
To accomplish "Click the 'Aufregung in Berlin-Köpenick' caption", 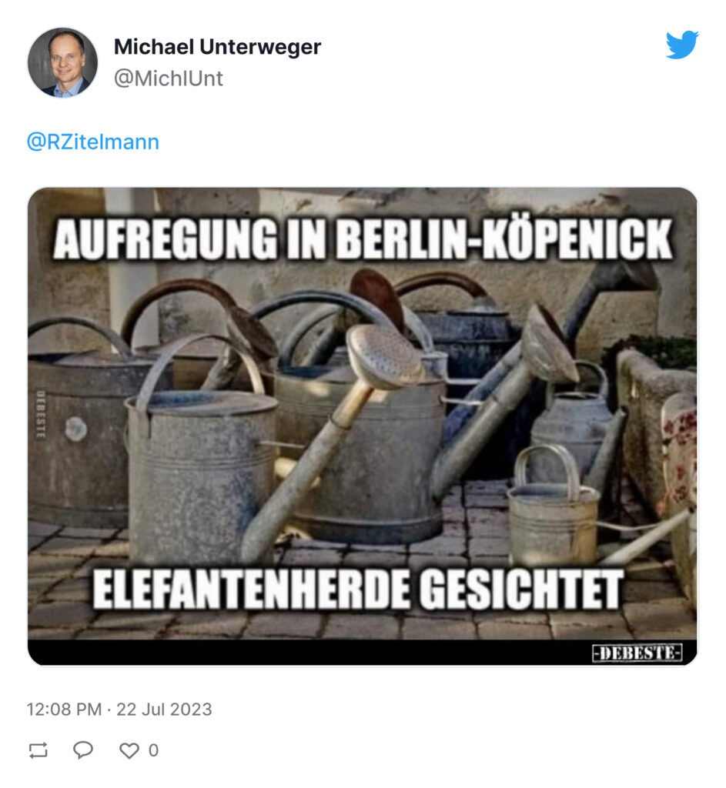I will point(362,239).
